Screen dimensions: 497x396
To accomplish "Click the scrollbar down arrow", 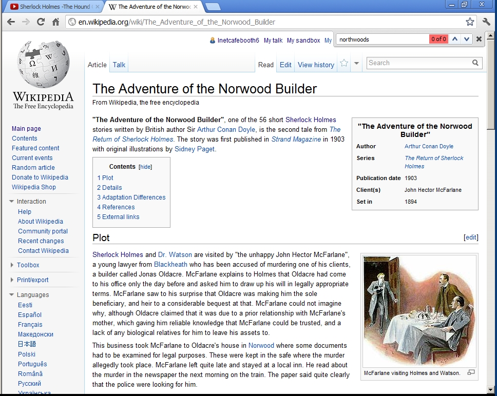I will point(491,389).
